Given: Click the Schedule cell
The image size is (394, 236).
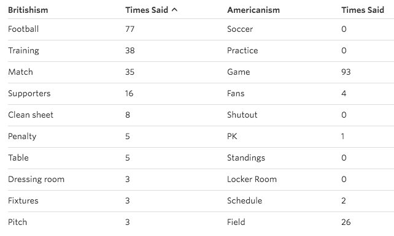Looking at the screenshot, I should (244, 201).
